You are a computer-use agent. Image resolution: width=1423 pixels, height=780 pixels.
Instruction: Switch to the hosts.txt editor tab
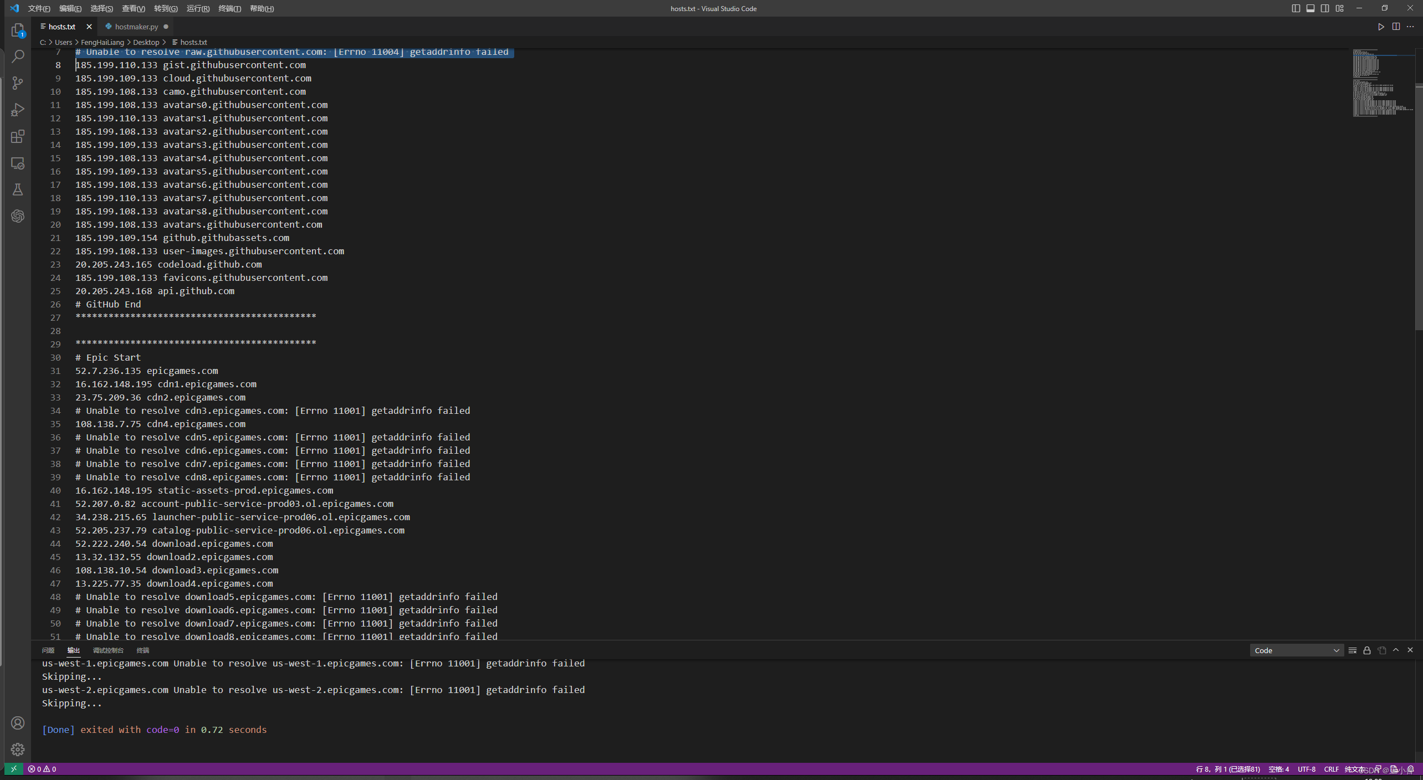click(x=62, y=27)
